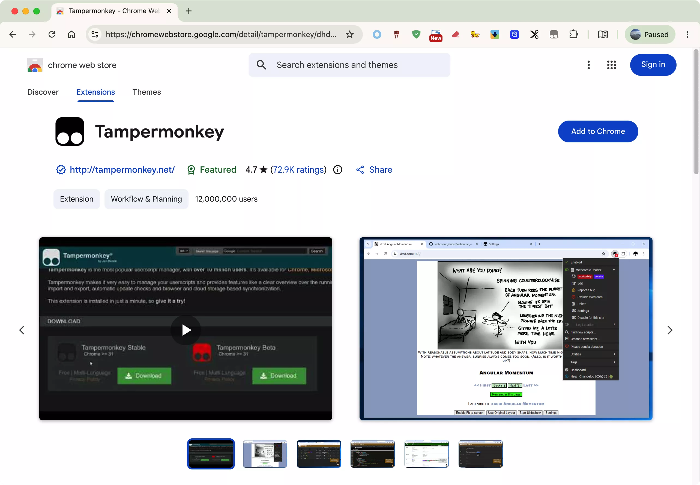
Task: Switch to the Themes tab
Action: [146, 92]
